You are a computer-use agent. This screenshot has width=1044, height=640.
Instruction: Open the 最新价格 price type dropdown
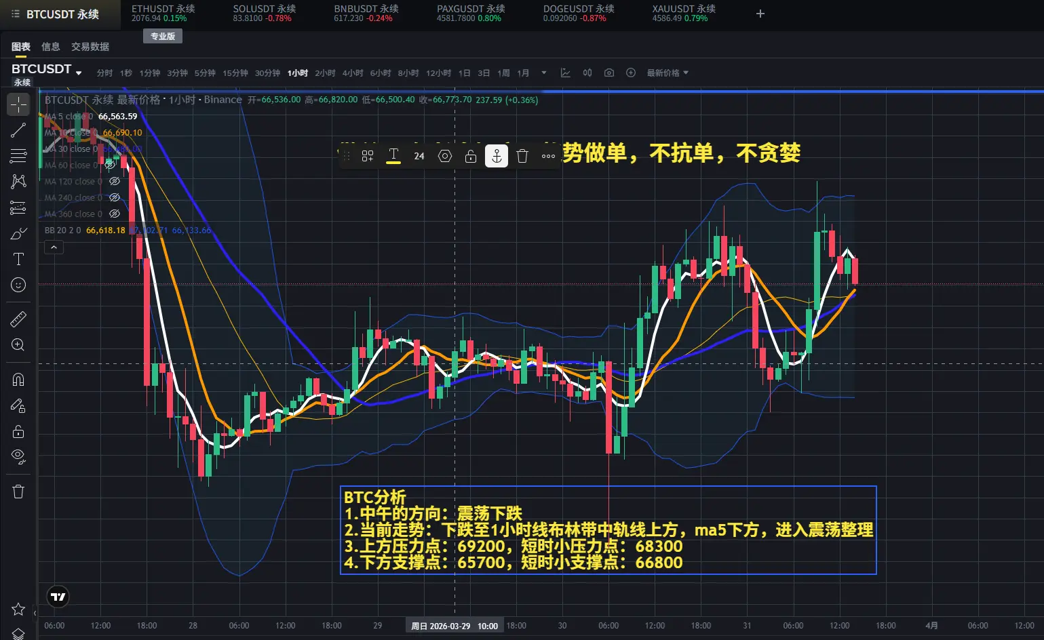pos(668,73)
